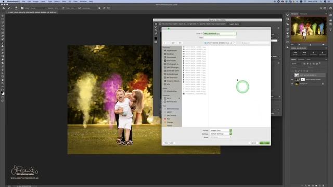This screenshot has width=333, height=187.
Task: Select the Crop tool in the left toolbar
Action: tap(3, 29)
